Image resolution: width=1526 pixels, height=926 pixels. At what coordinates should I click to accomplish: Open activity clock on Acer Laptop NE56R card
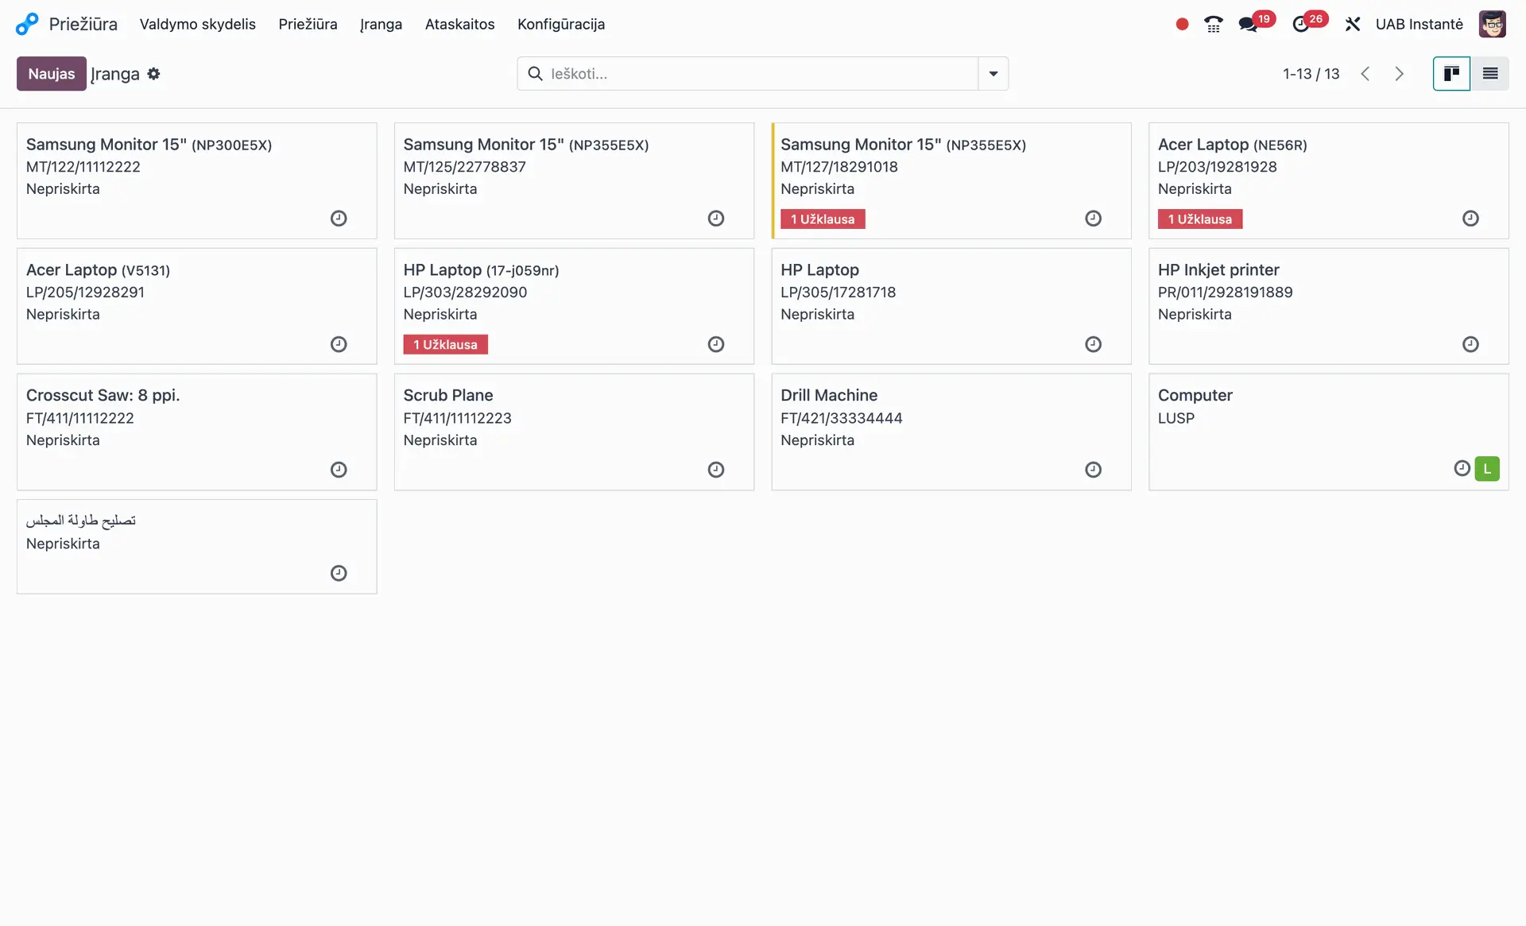pyautogui.click(x=1470, y=219)
